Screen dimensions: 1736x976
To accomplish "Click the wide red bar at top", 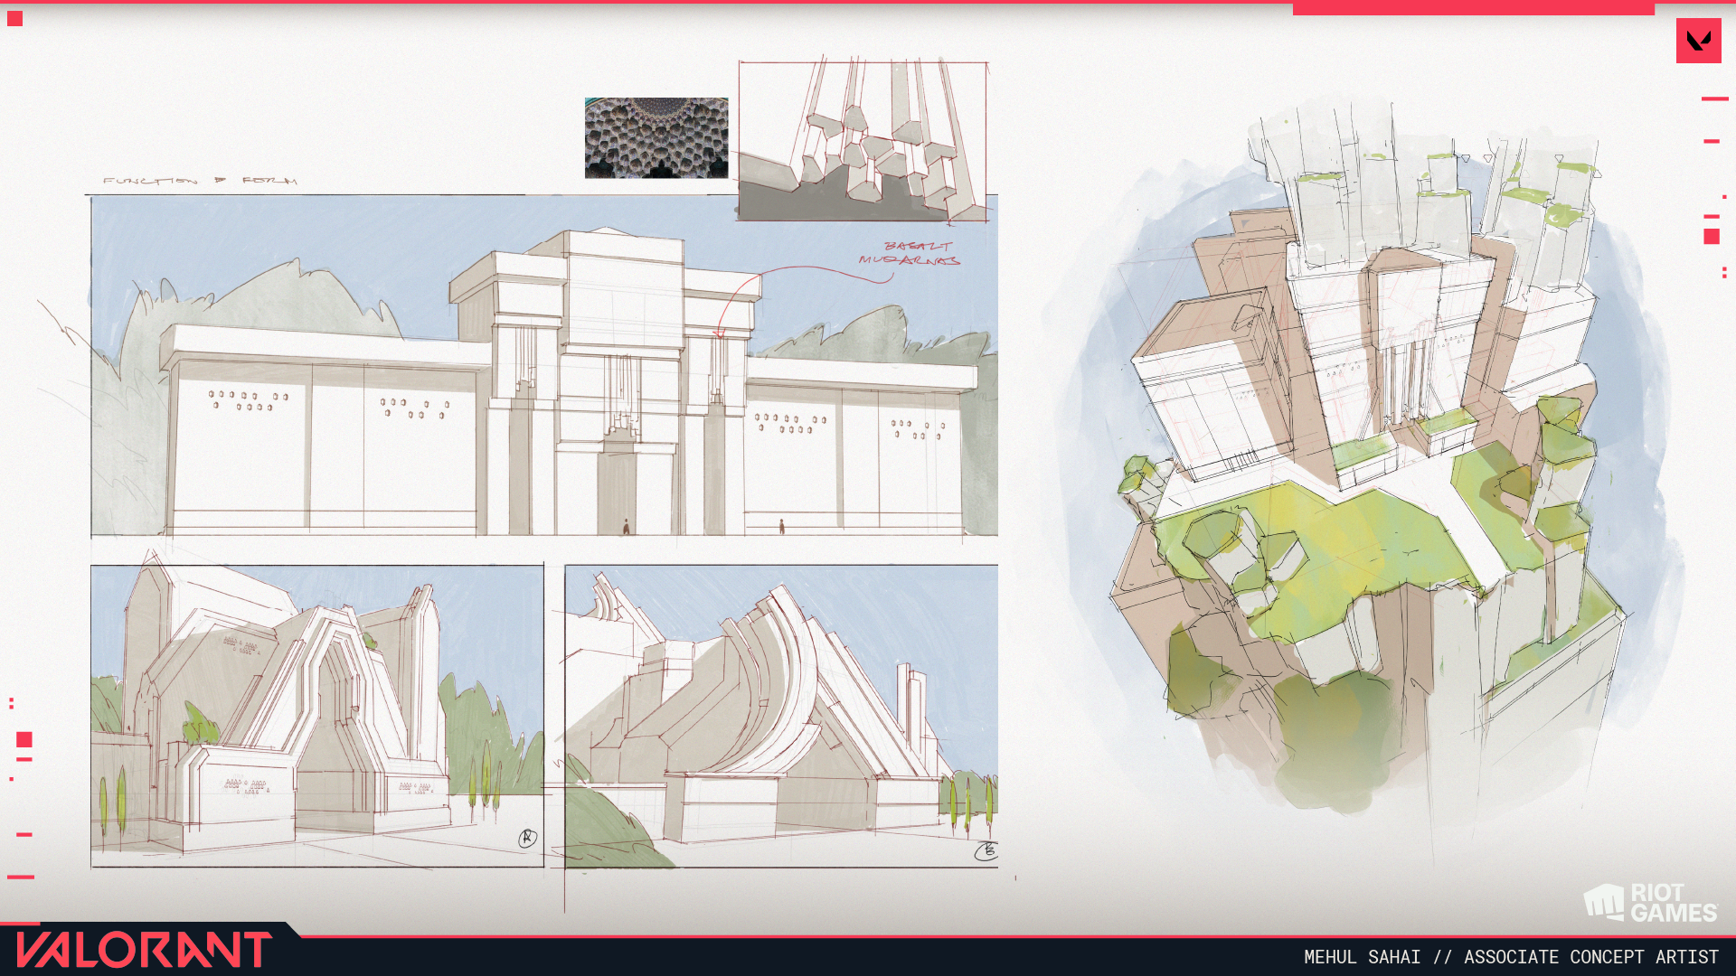I will pos(1473,8).
